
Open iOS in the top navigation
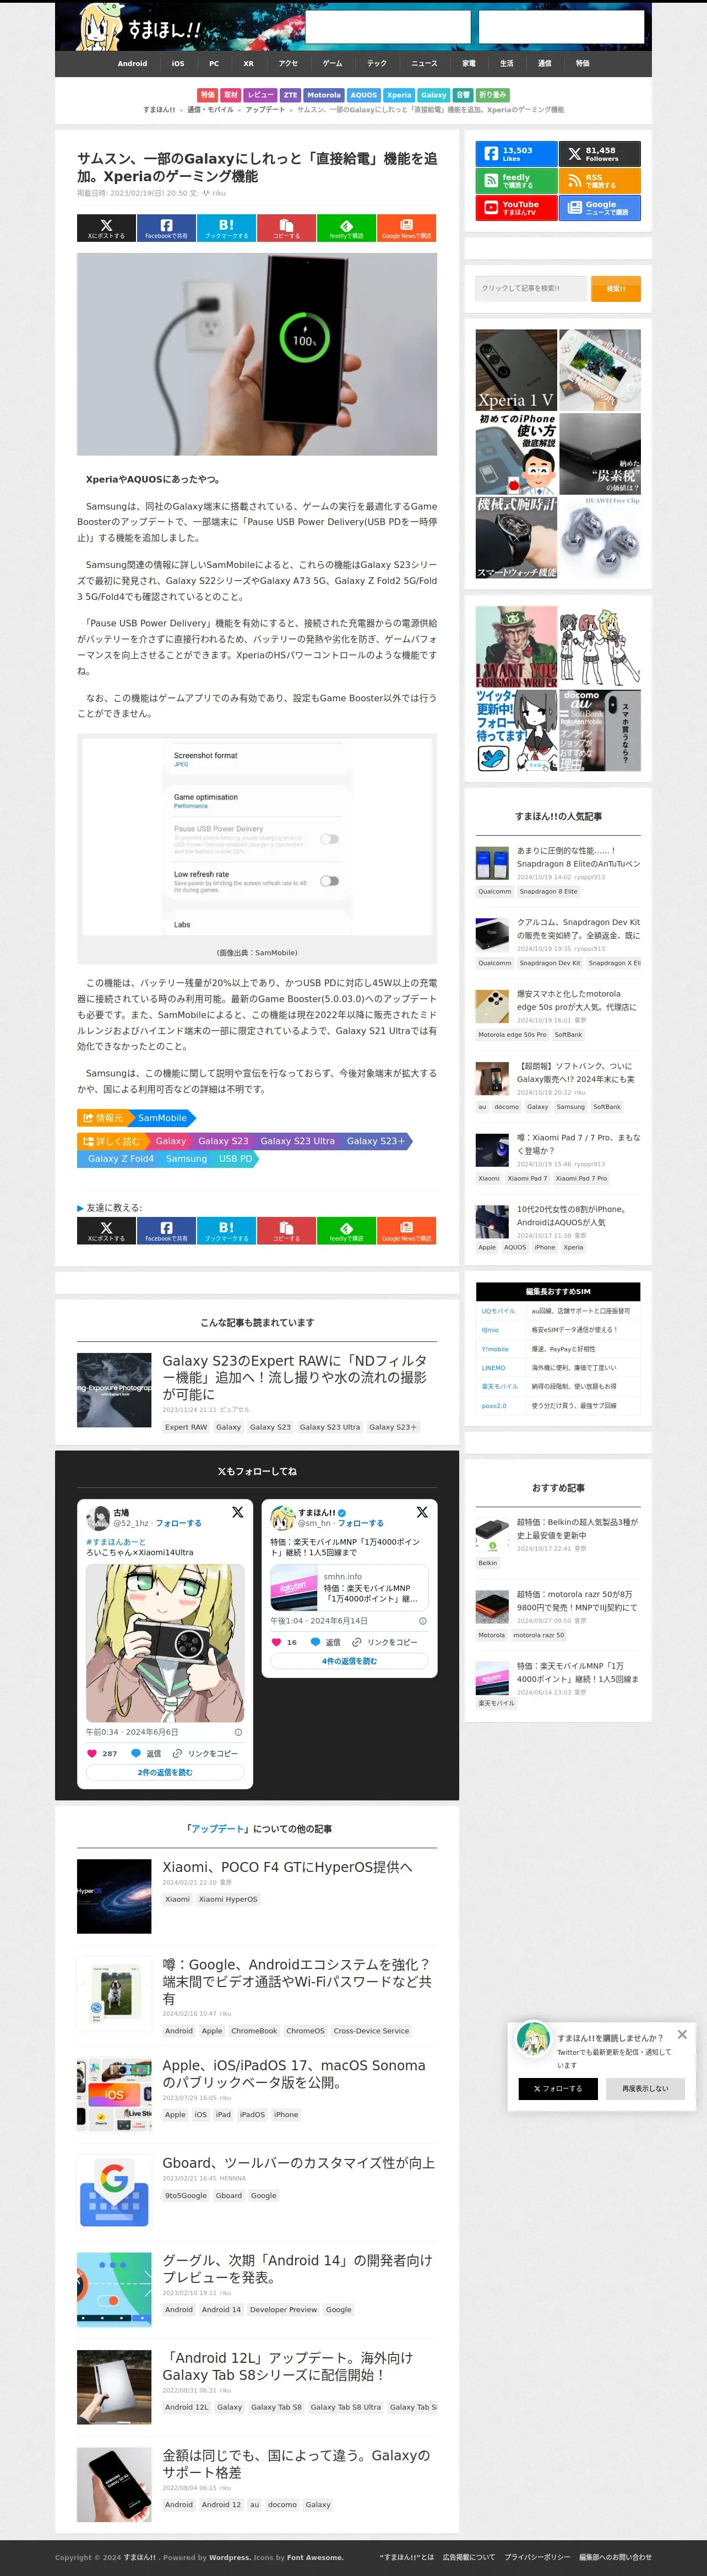(178, 64)
